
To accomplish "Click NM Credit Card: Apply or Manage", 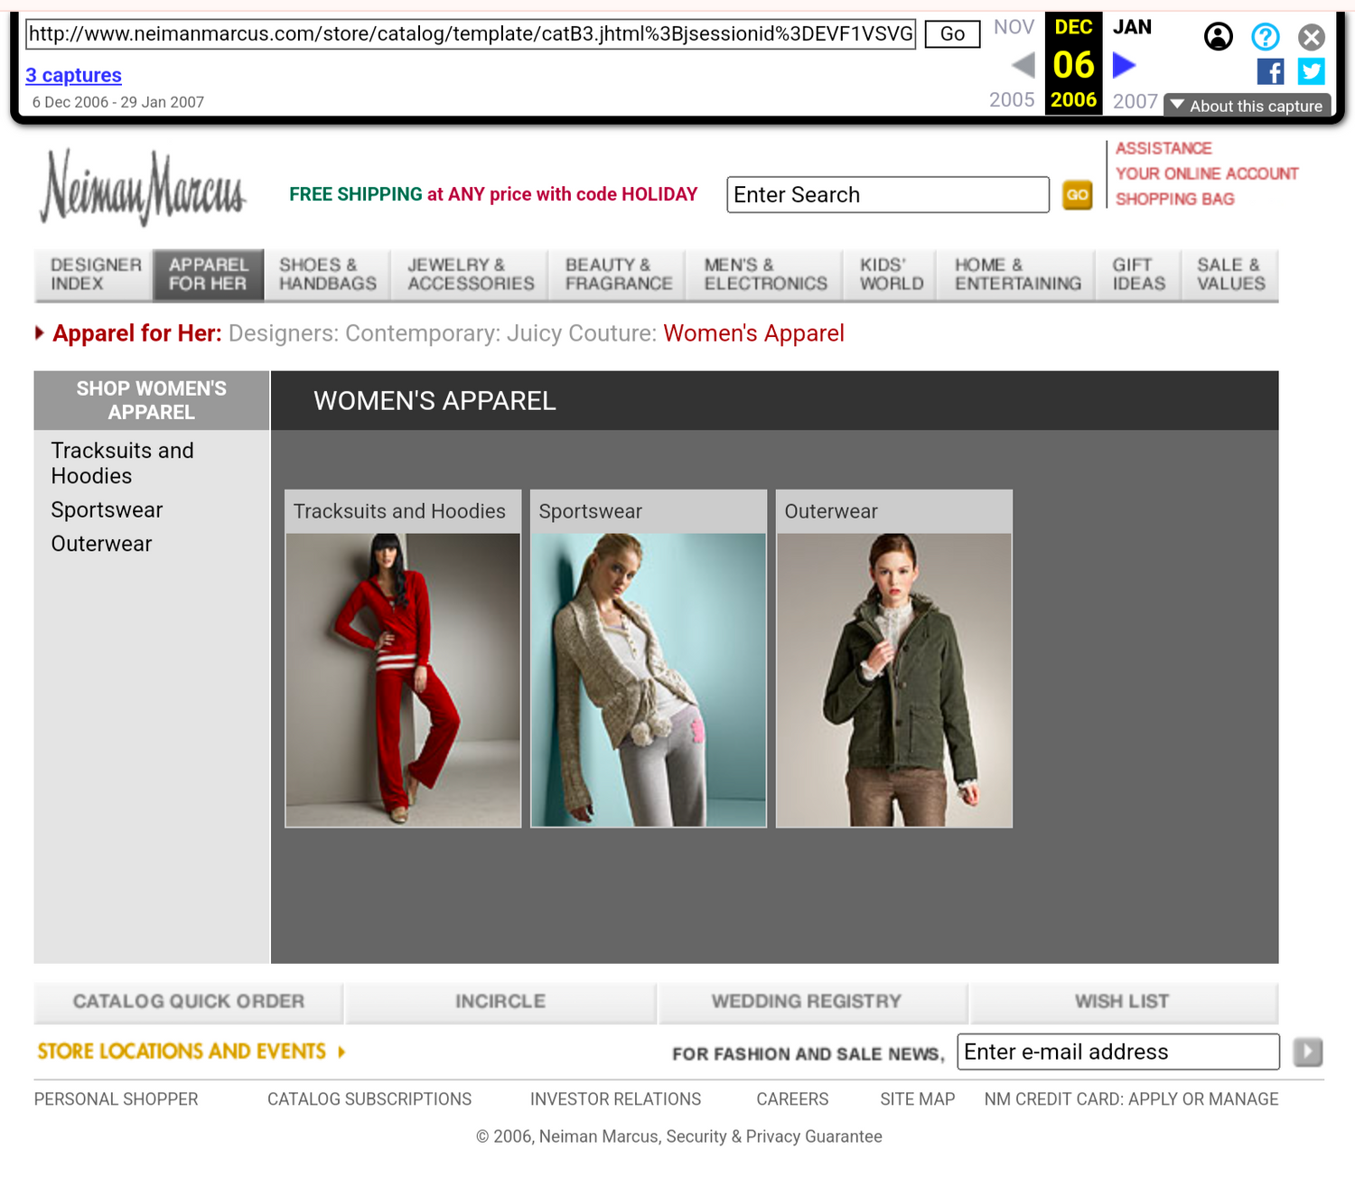I will [x=1131, y=1099].
